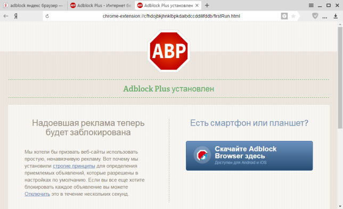Viewport: 343px width, 209px height.
Task: Close the 'Adblock Plus установлен' tab
Action: [x=197, y=5]
